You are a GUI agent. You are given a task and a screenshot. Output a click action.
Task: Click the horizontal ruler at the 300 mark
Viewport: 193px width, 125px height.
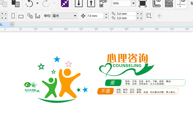click(x=96, y=30)
